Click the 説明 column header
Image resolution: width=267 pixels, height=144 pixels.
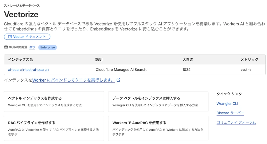click(99, 60)
